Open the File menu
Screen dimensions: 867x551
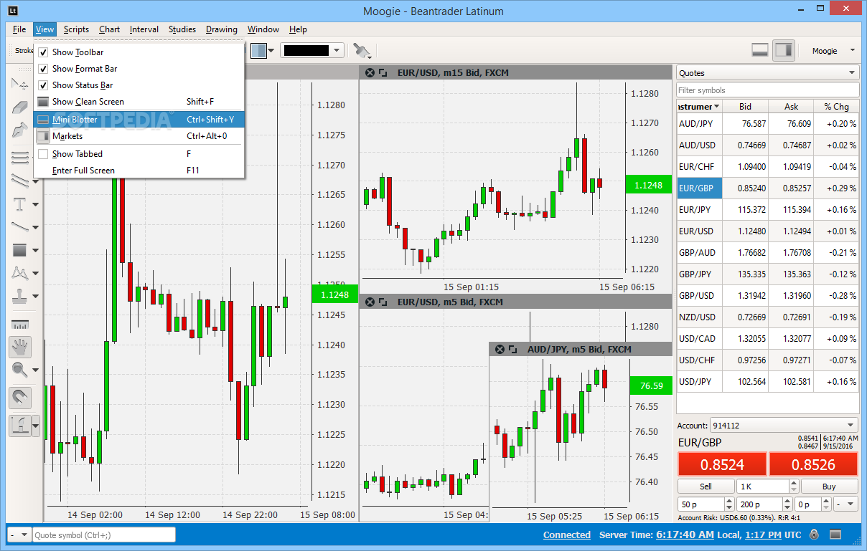click(19, 29)
